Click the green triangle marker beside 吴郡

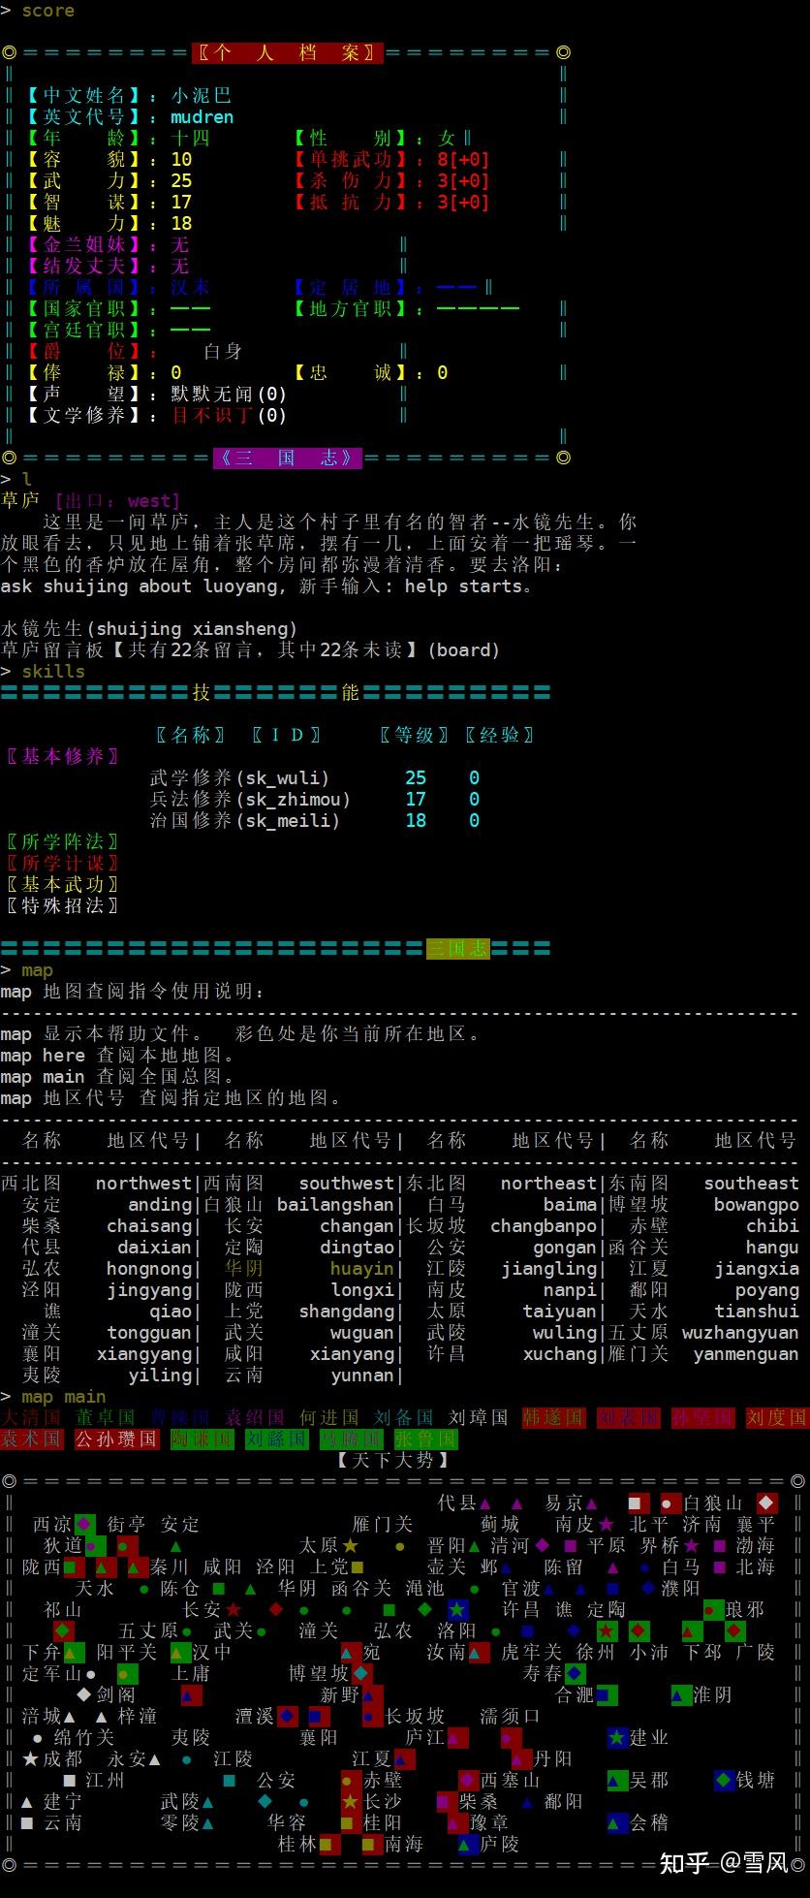(x=617, y=1780)
